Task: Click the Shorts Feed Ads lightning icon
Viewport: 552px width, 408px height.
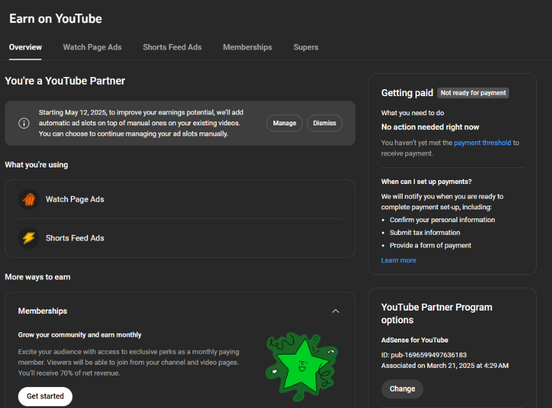Action: (29, 238)
